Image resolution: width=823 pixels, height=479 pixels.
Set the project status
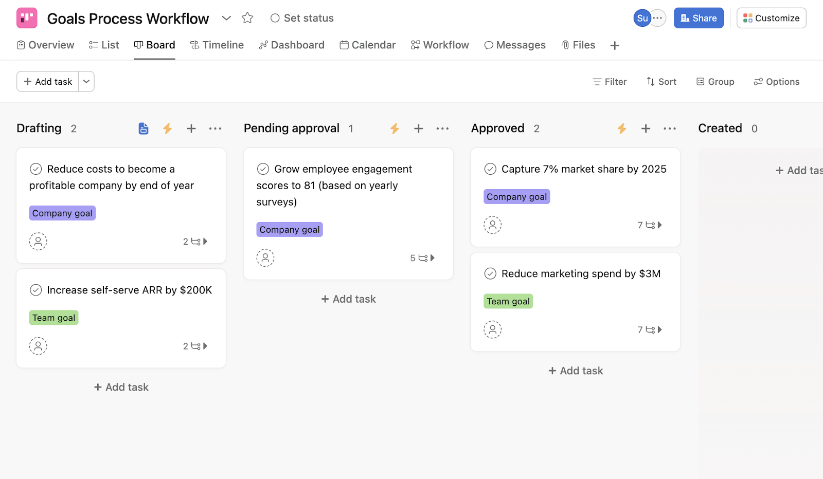tap(302, 18)
